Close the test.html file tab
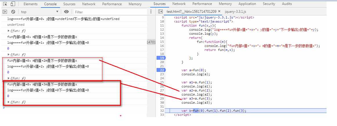Screen dimensions: 337x126 coord(219,11)
